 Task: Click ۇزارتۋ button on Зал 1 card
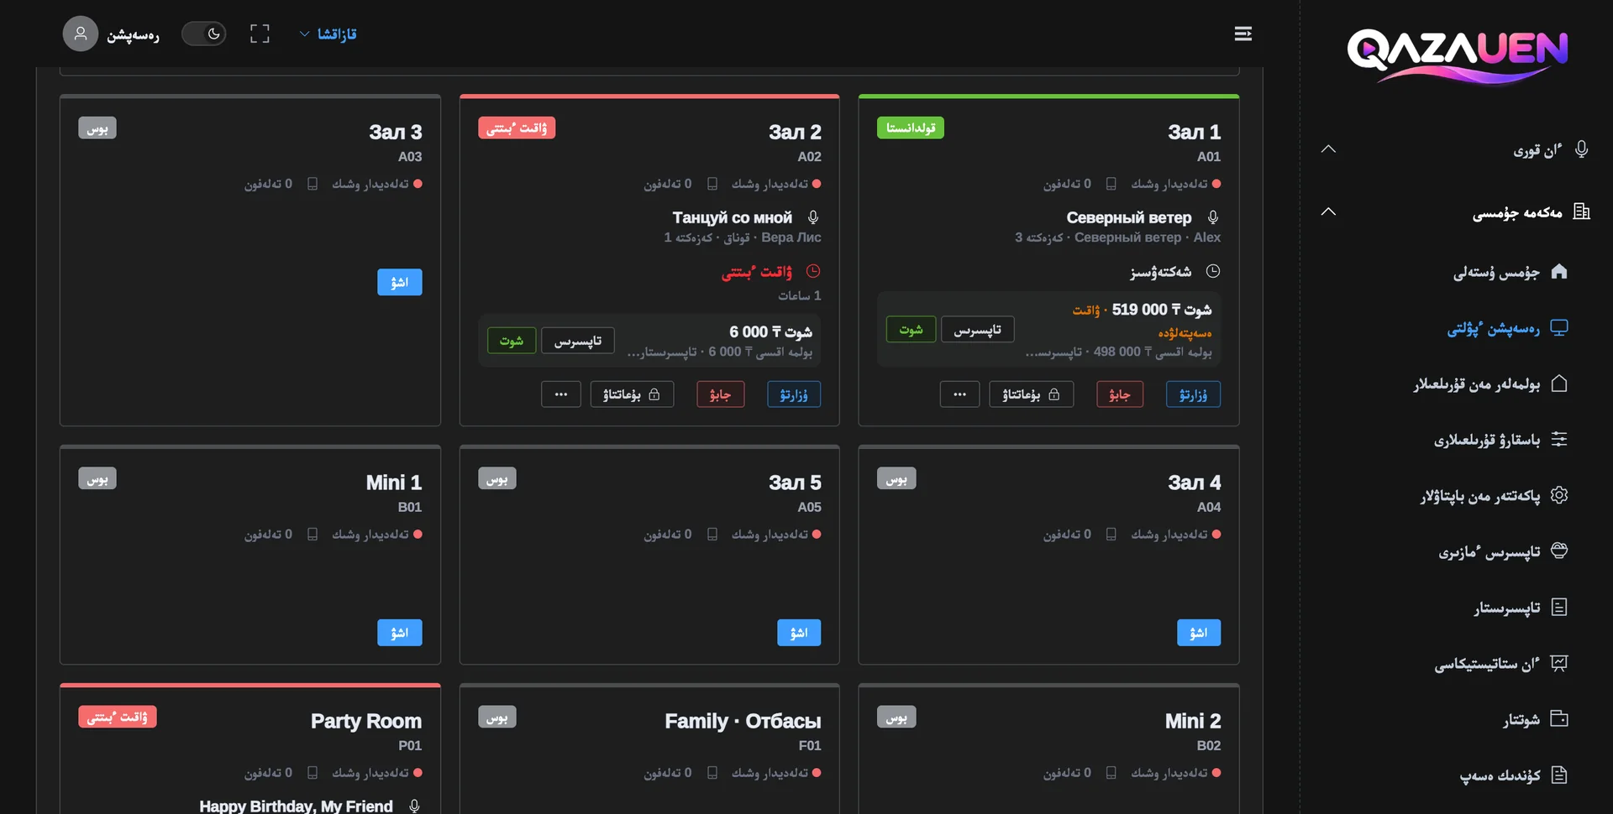[1194, 394]
